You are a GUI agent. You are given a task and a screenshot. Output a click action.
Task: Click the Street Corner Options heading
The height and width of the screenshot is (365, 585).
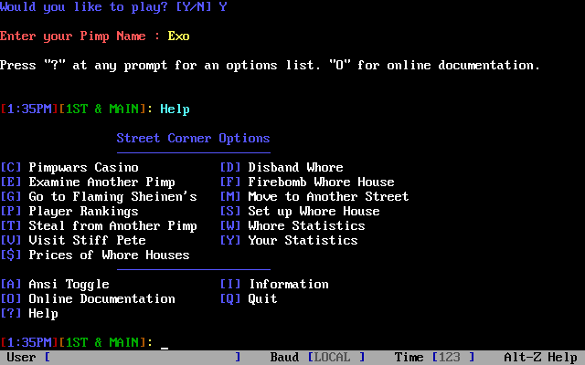(193, 138)
